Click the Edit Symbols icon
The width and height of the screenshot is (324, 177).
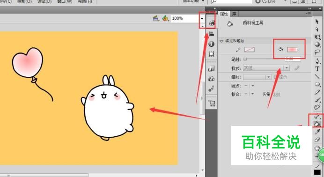click(x=165, y=18)
